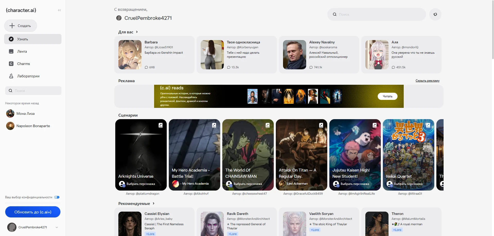Go to Charms in the sidebar
The width and height of the screenshot is (494, 236).
(x=33, y=64)
